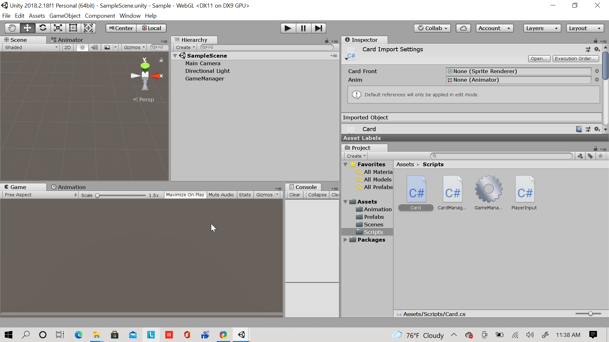Select the Rect Transform tool

click(73, 28)
